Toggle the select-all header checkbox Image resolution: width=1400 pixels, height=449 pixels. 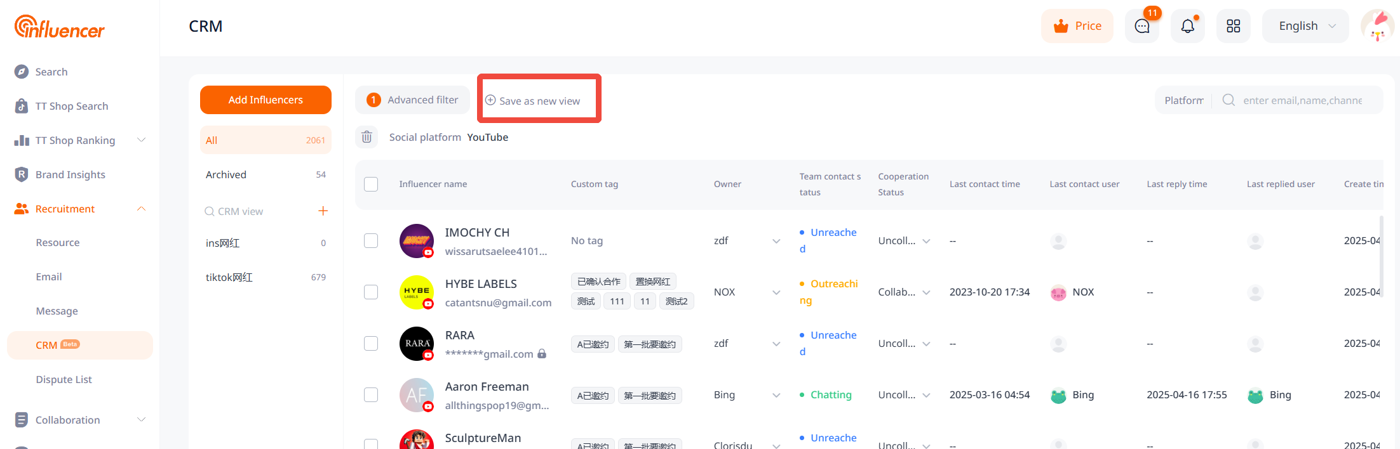(371, 184)
